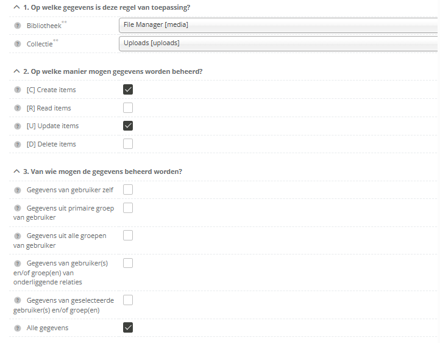Click help icon next to Read items
The height and width of the screenshot is (343, 440).
(18, 108)
